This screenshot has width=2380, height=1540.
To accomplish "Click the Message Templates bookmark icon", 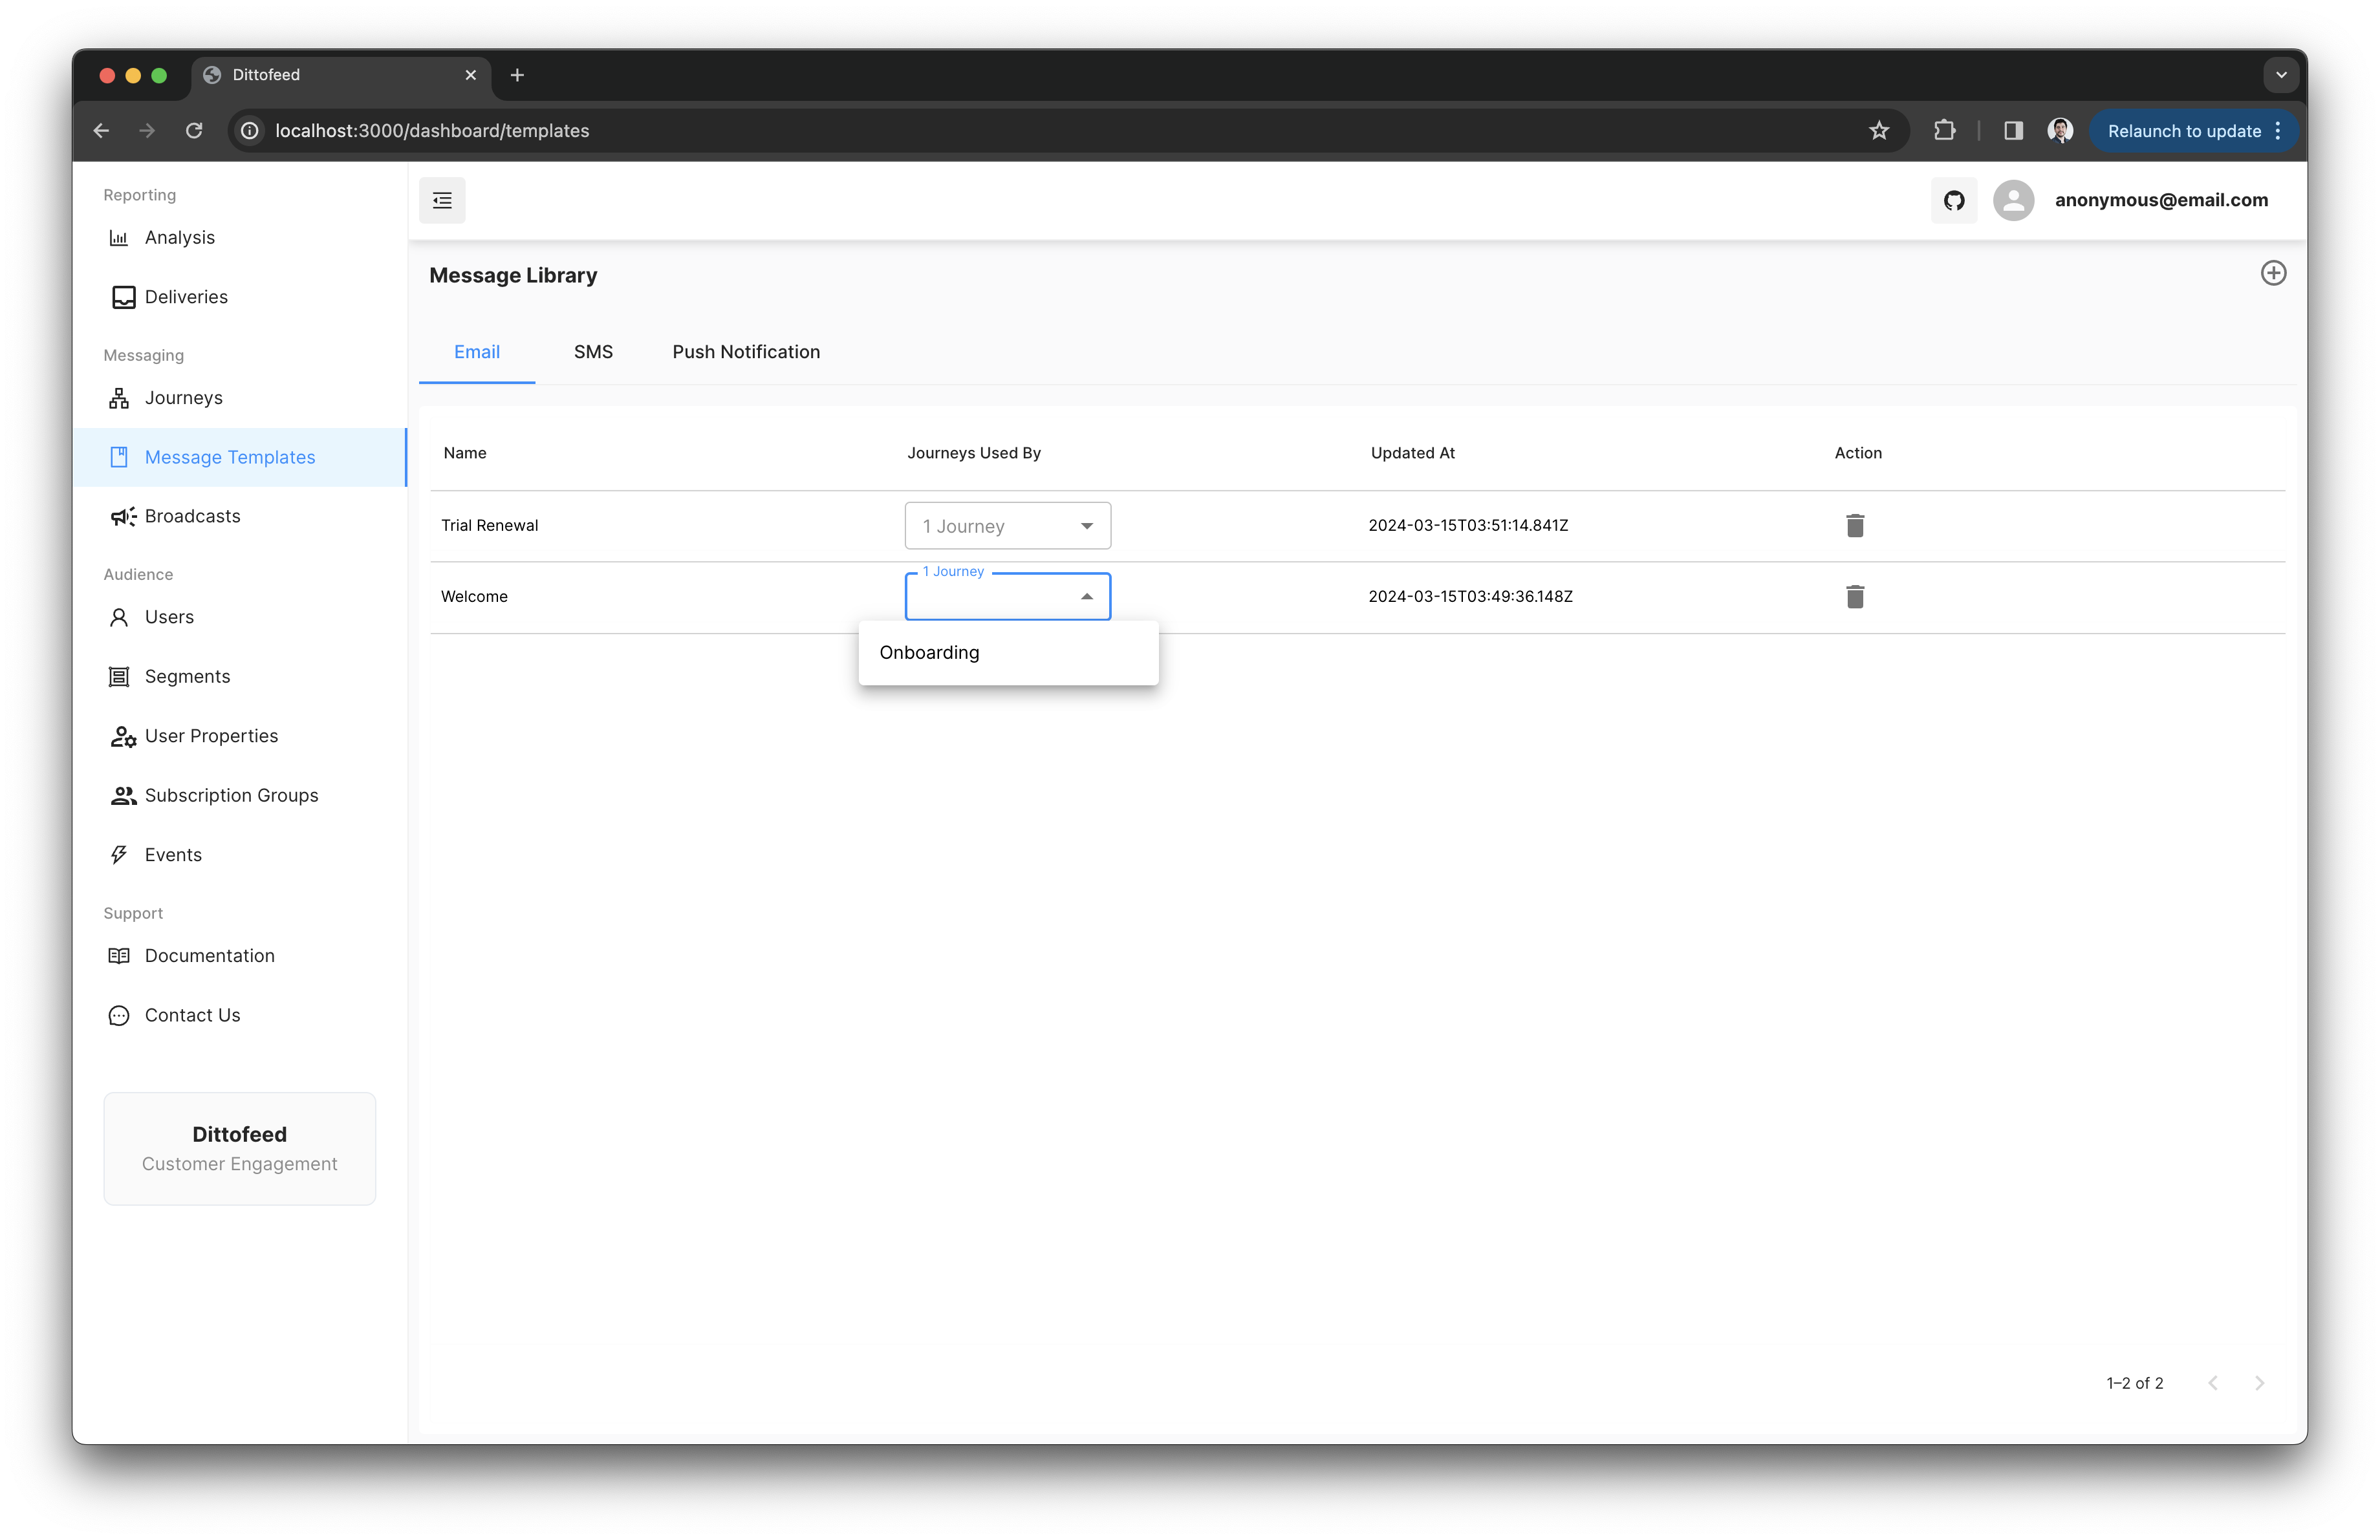I will pos(119,456).
